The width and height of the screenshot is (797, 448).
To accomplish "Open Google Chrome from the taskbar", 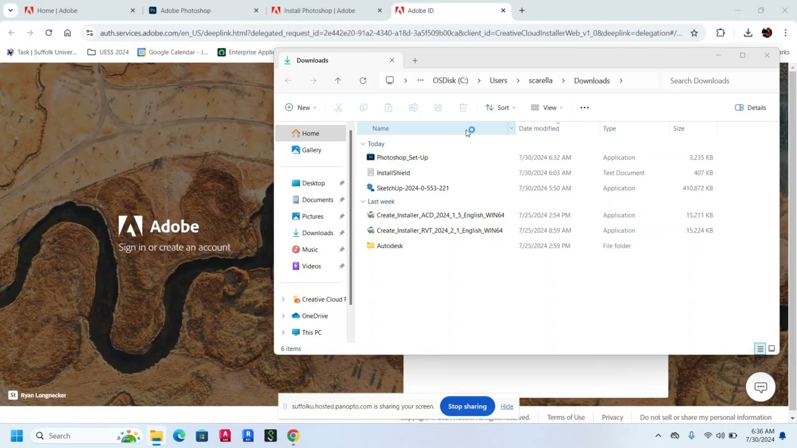I will (293, 436).
